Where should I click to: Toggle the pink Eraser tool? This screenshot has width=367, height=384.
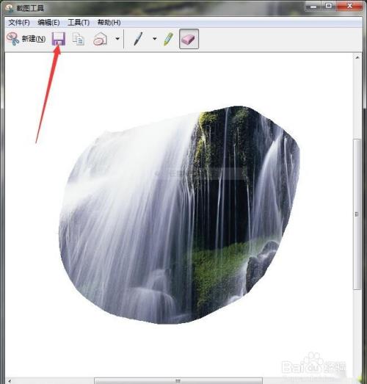(x=189, y=39)
